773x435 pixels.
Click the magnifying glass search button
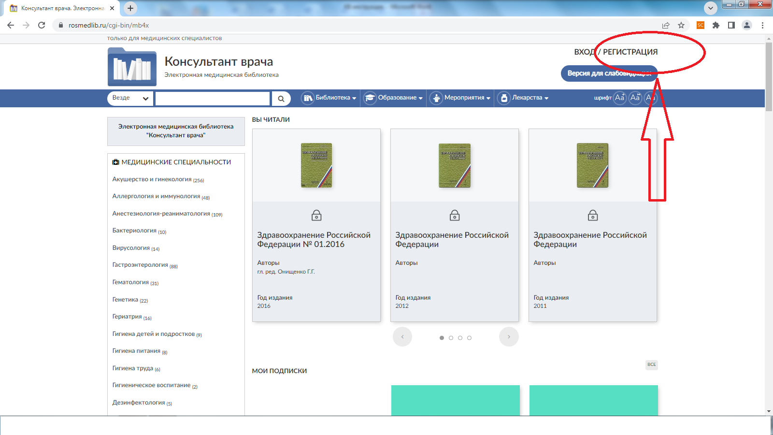tap(281, 99)
